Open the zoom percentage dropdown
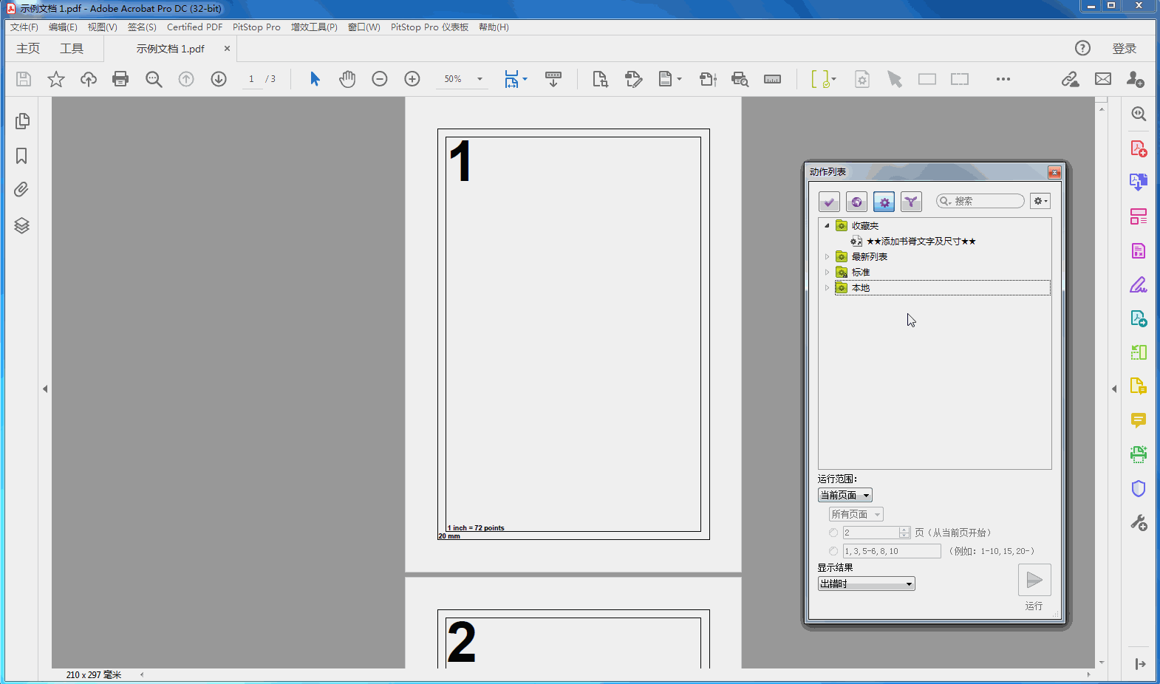 (480, 79)
